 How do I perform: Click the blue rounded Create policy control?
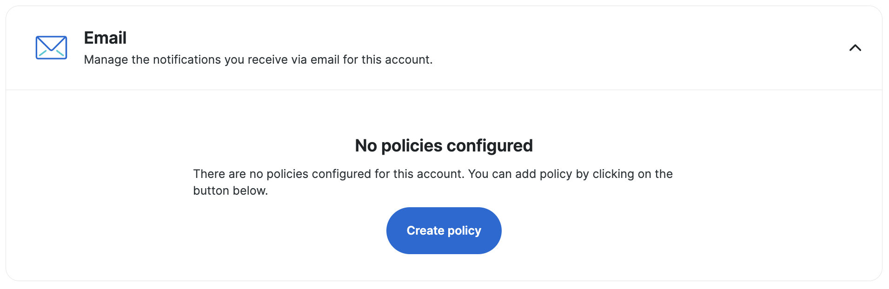[443, 230]
